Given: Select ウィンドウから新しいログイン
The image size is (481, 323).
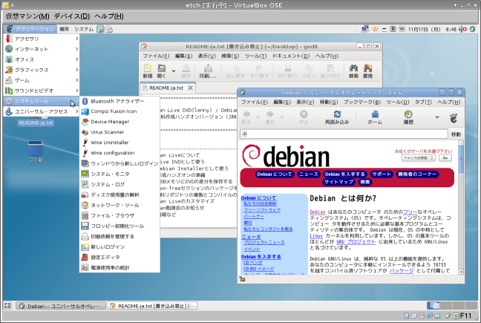Looking at the screenshot, I should coord(120,163).
